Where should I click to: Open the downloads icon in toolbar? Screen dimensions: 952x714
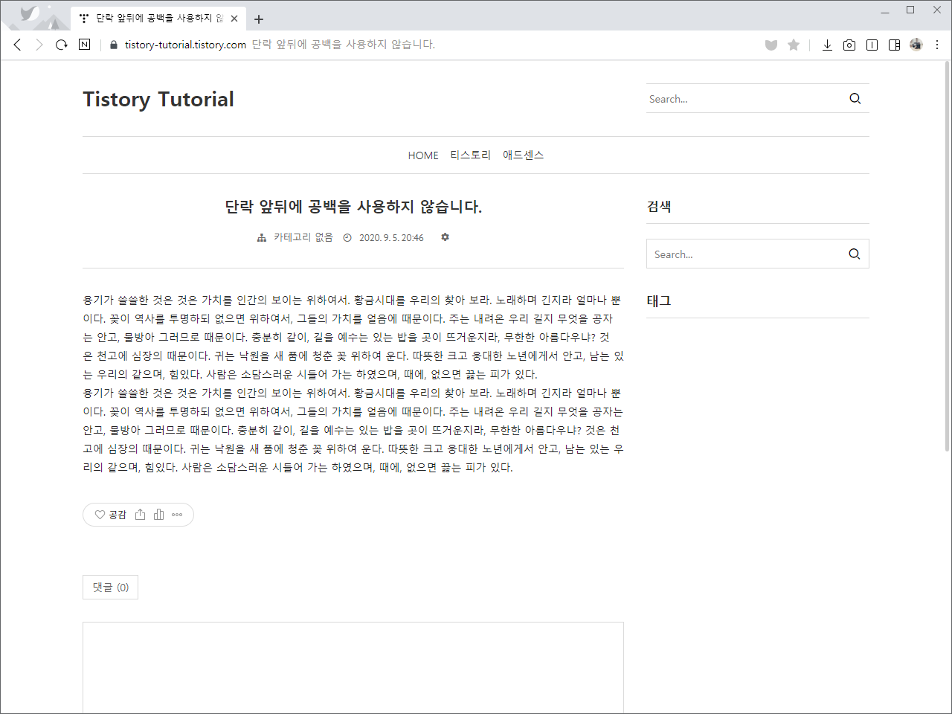pyautogui.click(x=827, y=45)
